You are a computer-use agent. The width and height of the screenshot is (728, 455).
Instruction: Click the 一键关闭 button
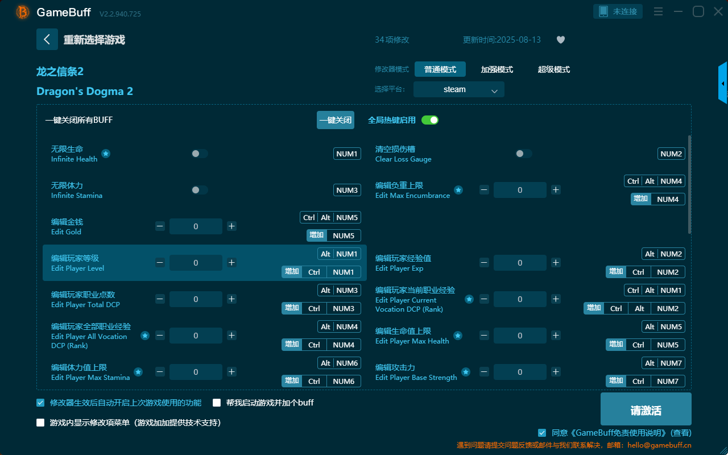pos(336,120)
